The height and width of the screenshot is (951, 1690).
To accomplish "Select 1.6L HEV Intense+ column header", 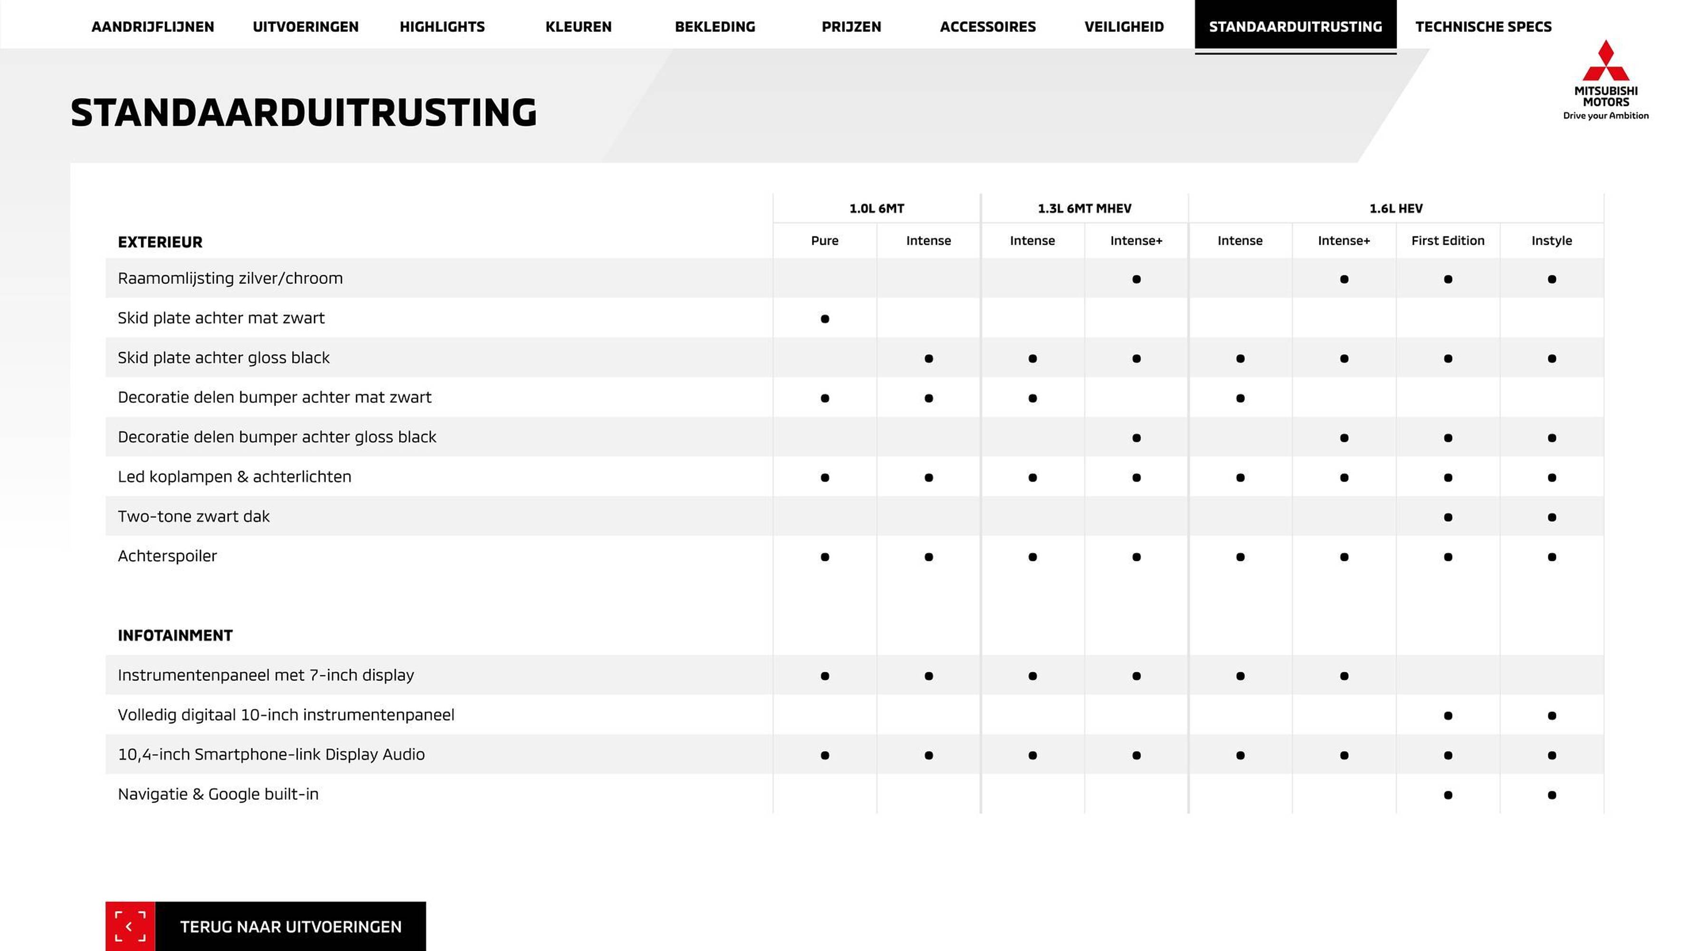I will (1342, 240).
